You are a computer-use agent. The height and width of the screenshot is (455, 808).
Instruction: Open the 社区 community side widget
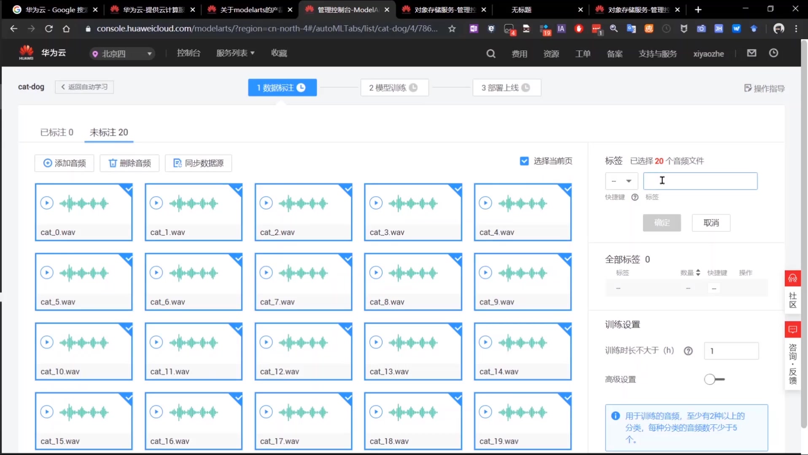(x=792, y=292)
